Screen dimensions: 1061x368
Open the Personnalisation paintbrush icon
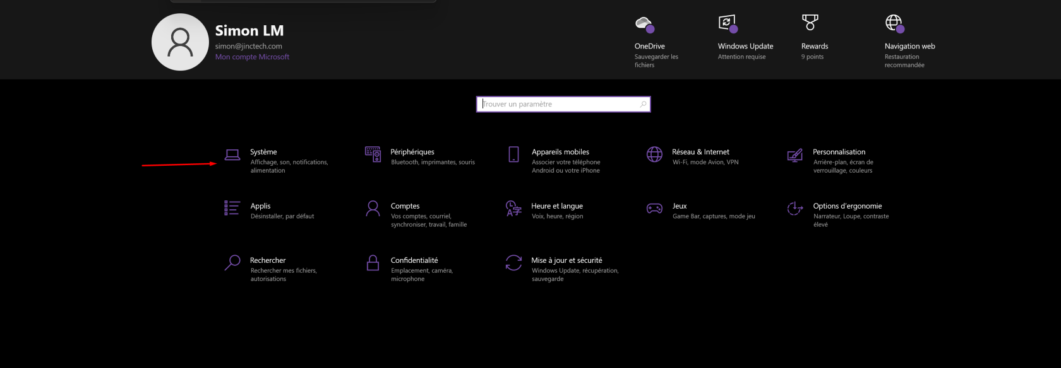coord(795,155)
